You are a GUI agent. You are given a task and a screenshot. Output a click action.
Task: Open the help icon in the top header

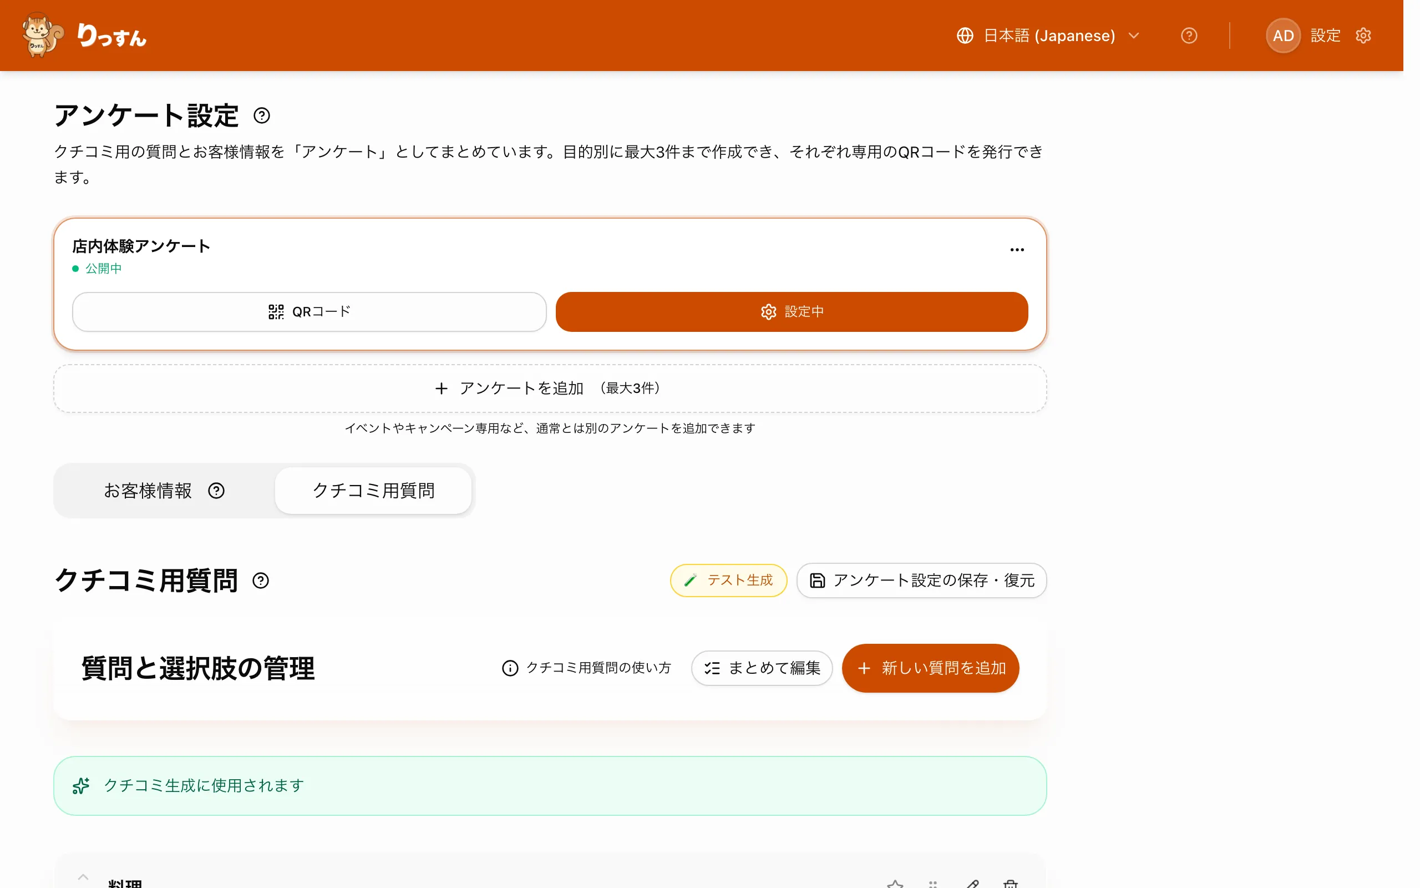(1189, 36)
